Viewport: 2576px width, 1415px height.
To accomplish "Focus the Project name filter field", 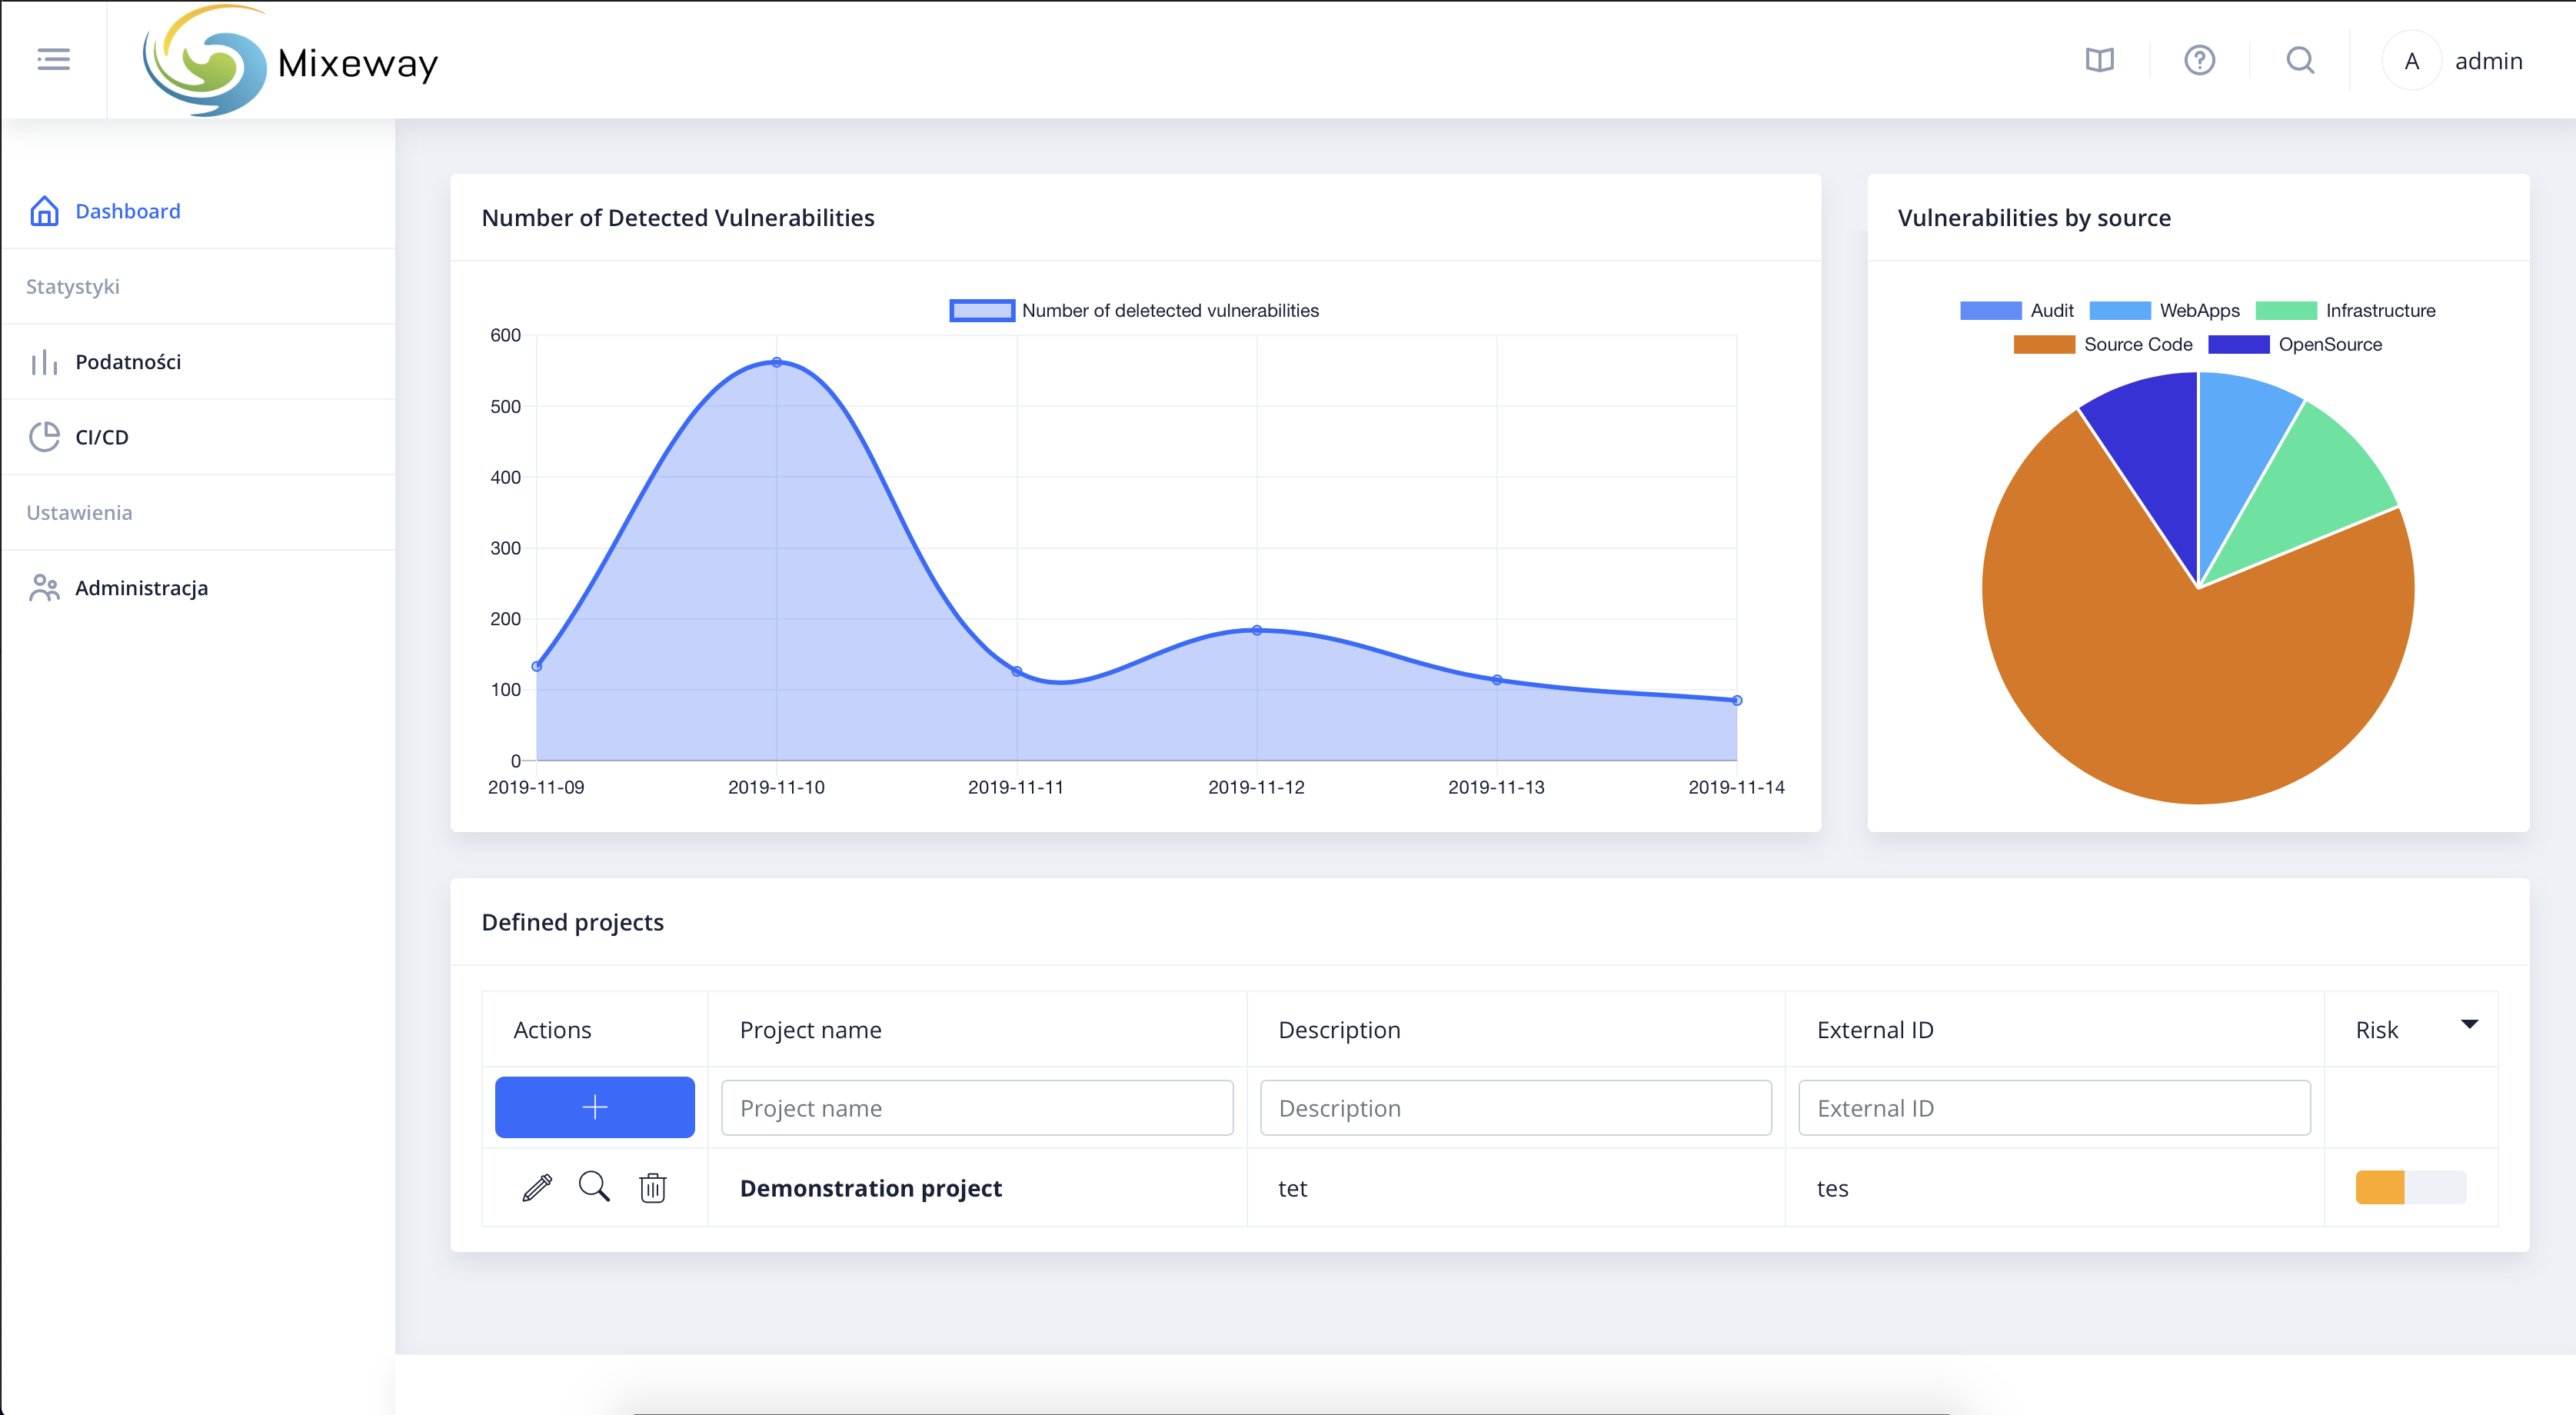I will [x=977, y=1108].
